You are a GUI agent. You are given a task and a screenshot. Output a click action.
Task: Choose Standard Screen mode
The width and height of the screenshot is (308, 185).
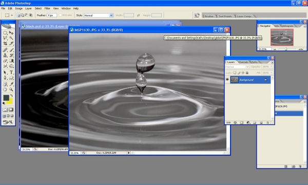click(x=4, y=116)
